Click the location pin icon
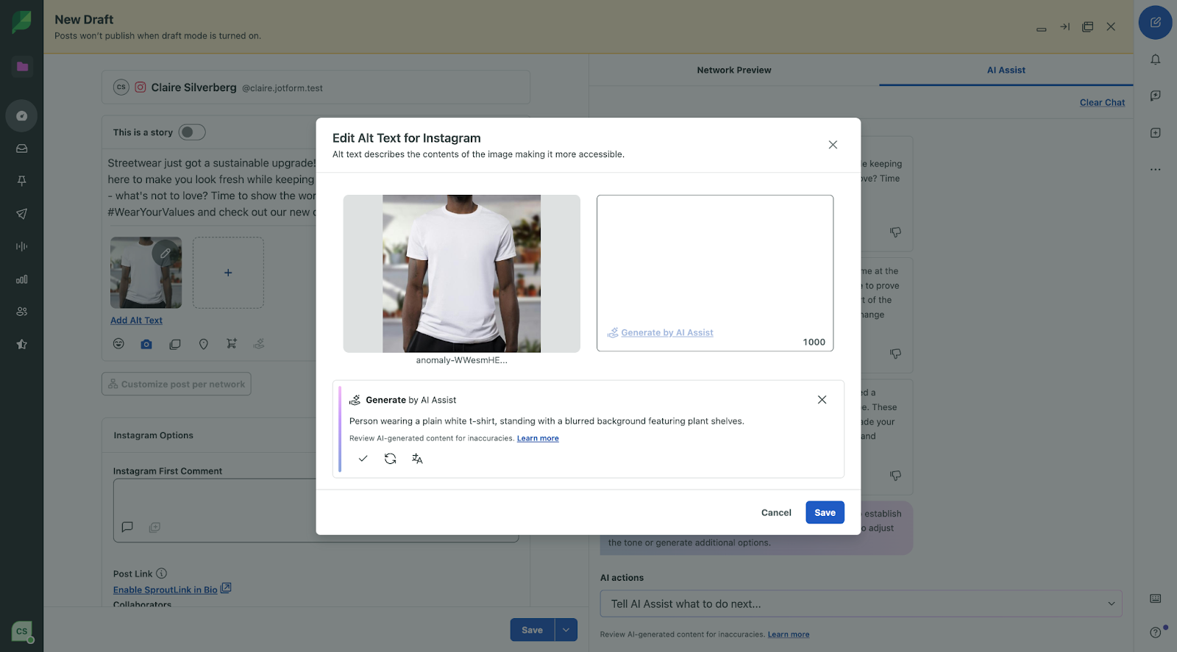The image size is (1177, 652). point(204,344)
